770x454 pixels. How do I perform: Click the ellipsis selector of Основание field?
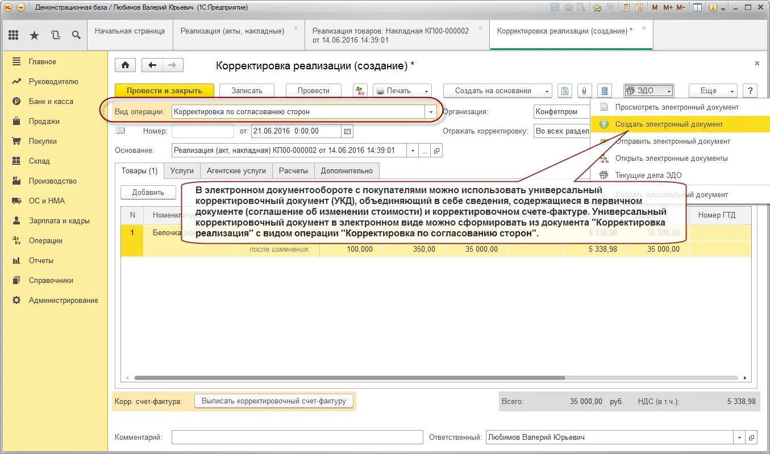pos(424,151)
